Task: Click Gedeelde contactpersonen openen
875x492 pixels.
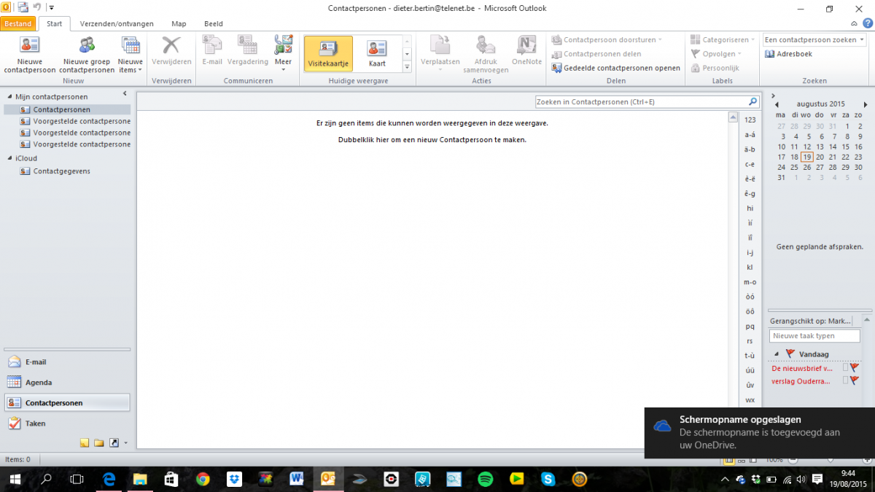Action: [x=615, y=68]
